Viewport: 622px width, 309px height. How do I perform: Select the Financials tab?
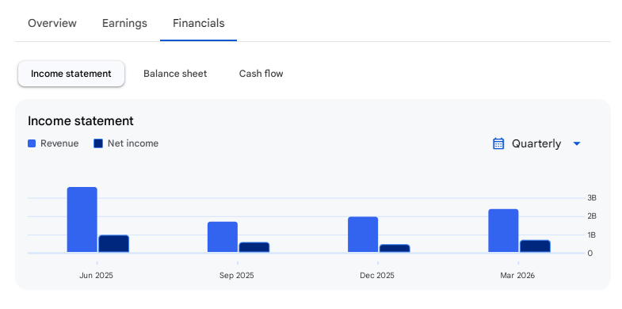[198, 23]
